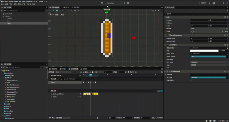
Task: Open the GameStart scene preview dropdown
Action: [x=112, y=3]
